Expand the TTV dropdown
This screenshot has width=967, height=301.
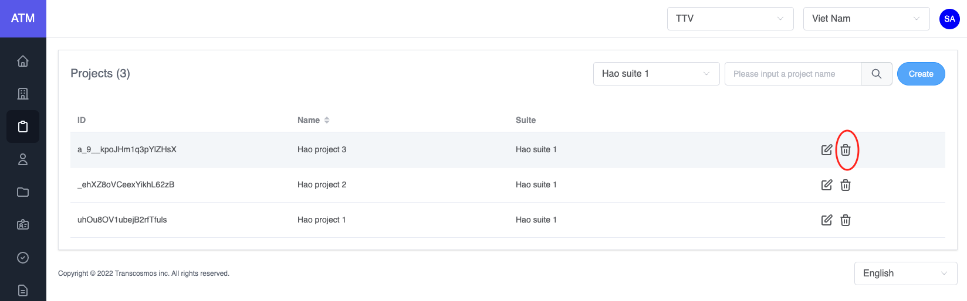(730, 19)
